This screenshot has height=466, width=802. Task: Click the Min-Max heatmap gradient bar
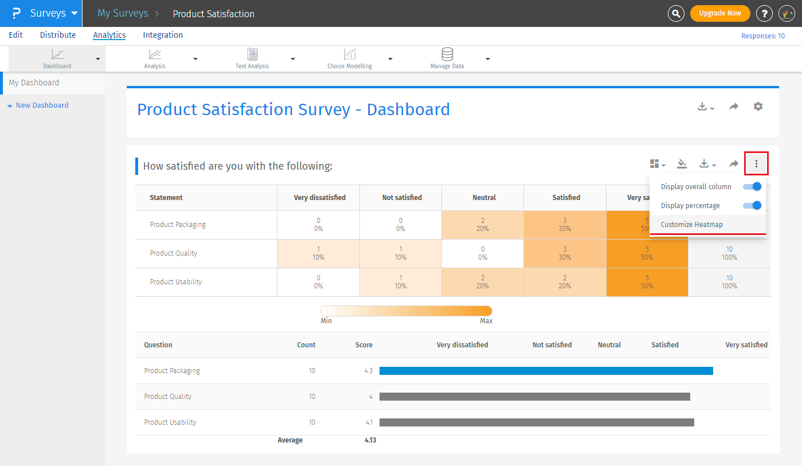coord(406,311)
